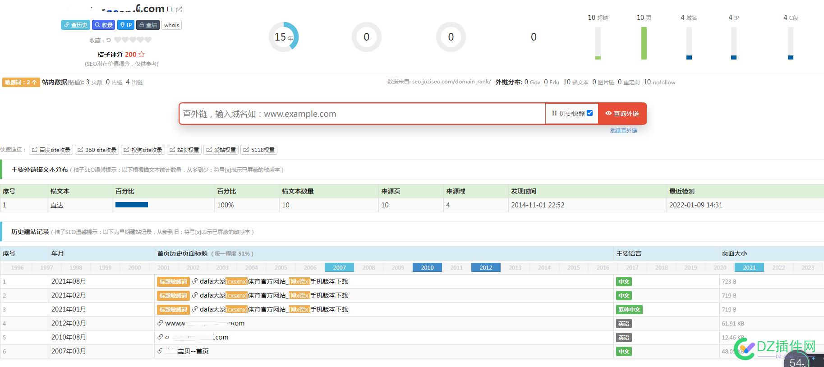
Task: Click the fifth favorite heart icon
Action: click(x=148, y=40)
